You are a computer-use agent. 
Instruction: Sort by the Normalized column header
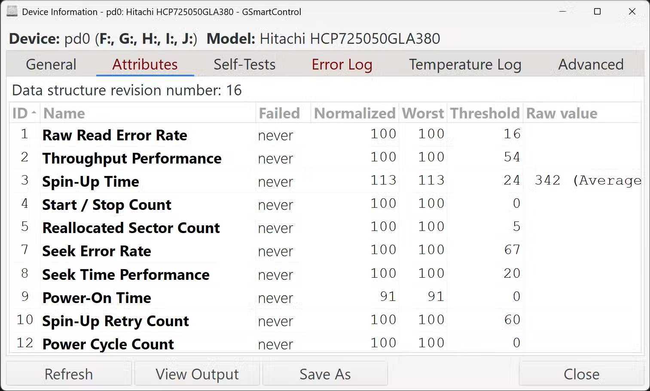(354, 113)
